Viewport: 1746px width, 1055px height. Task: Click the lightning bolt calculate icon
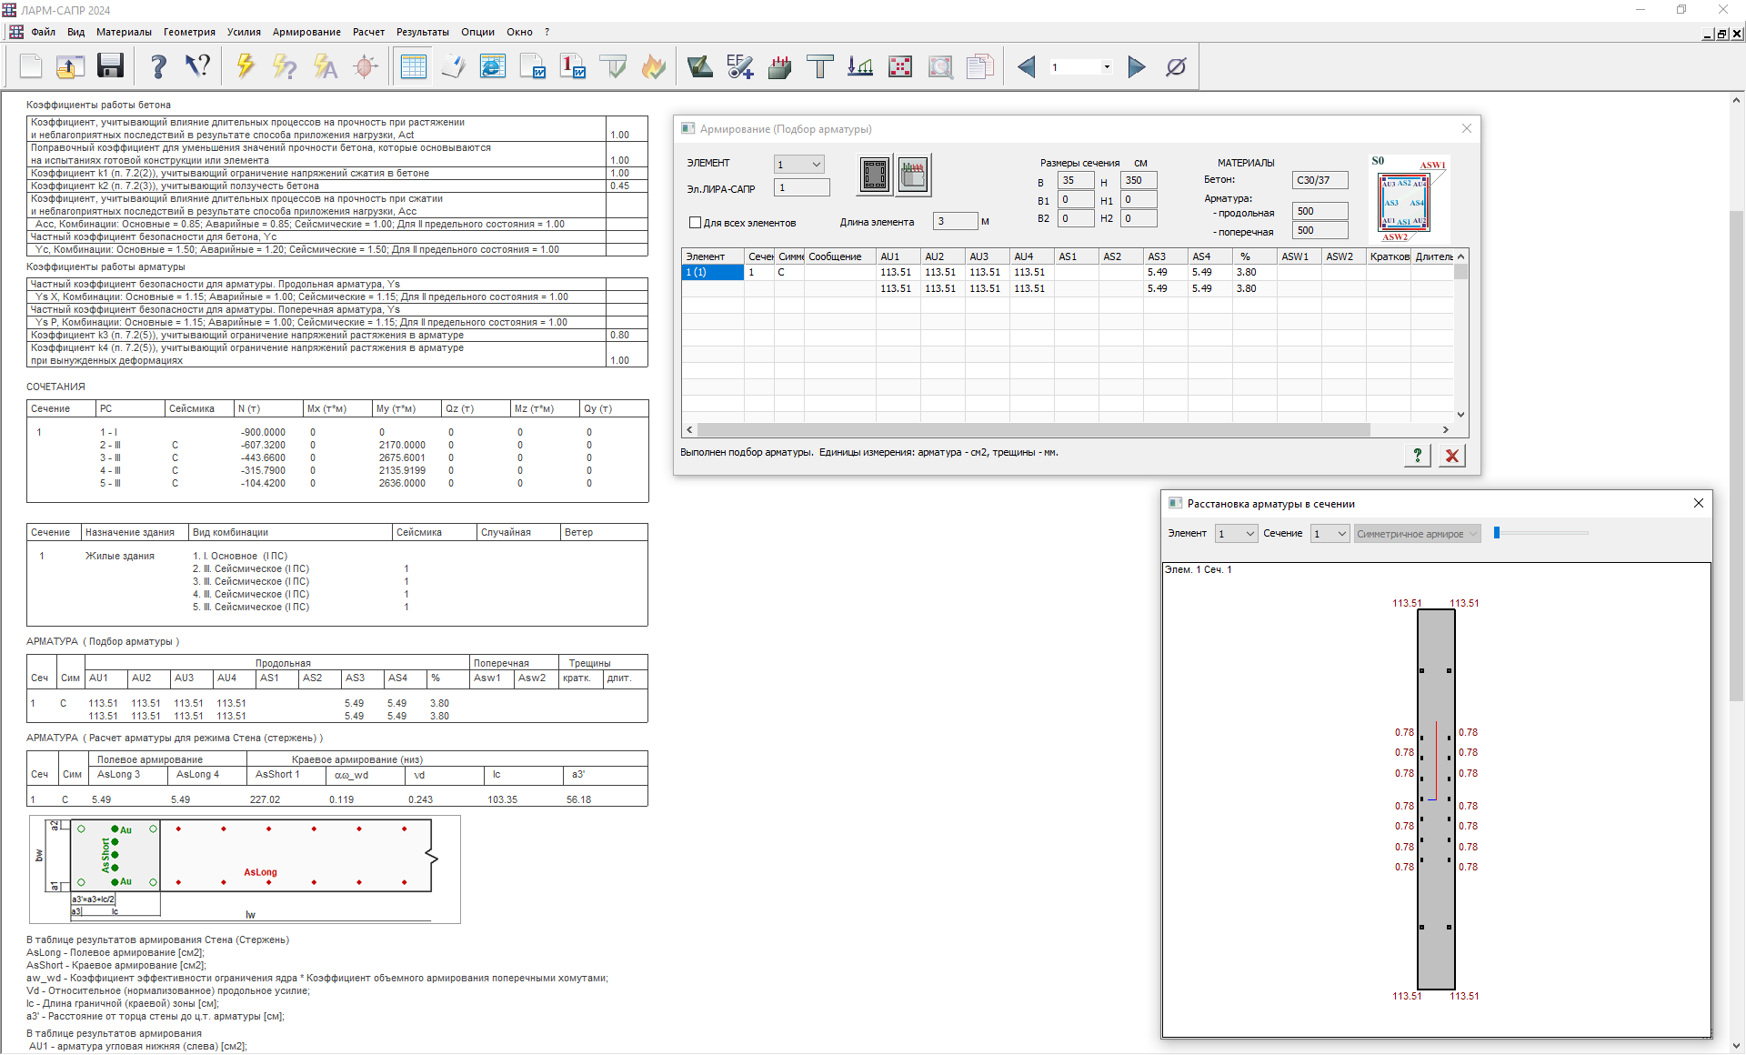[245, 66]
